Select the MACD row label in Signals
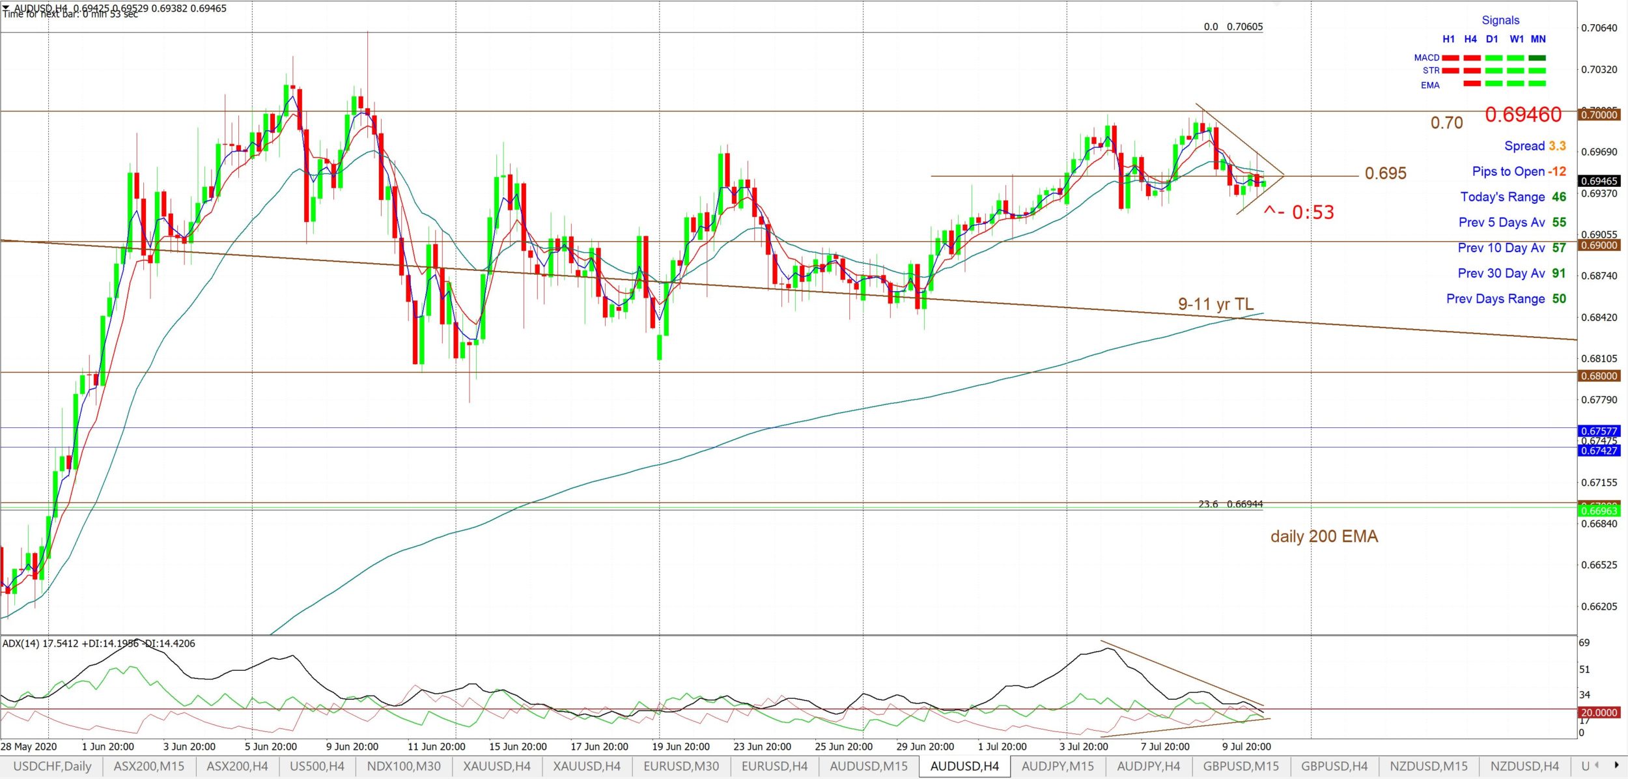The height and width of the screenshot is (779, 1628). click(x=1426, y=58)
